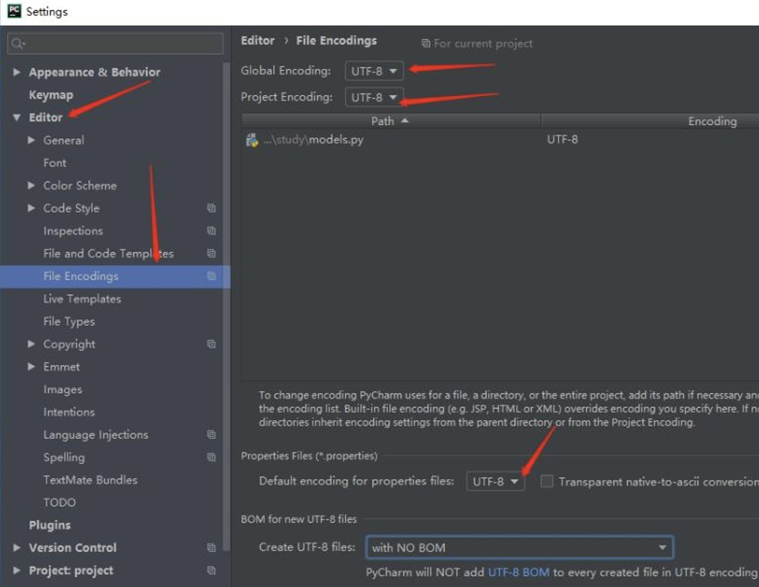Open Images settings page
Viewport: 759px width, 587px height.
(63, 389)
